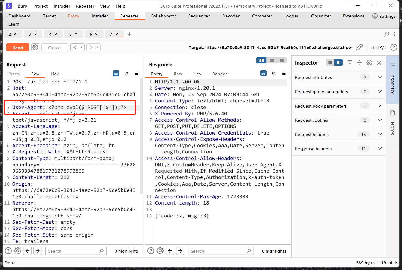Close Repeater tab 5
This screenshot has width=402, height=270.
[x=76, y=34]
